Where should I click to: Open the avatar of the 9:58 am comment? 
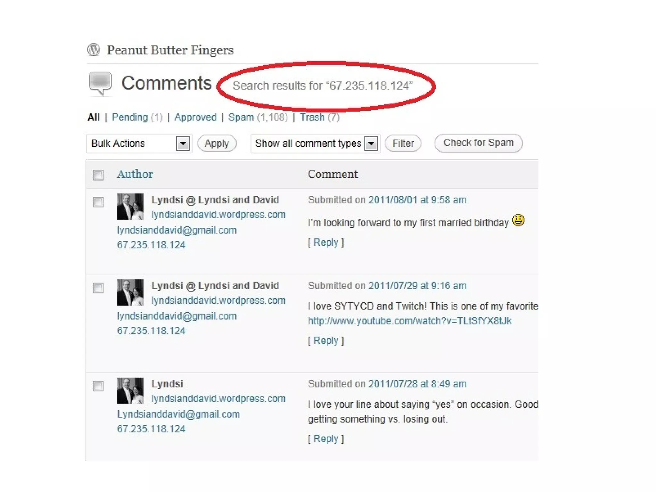click(x=130, y=206)
